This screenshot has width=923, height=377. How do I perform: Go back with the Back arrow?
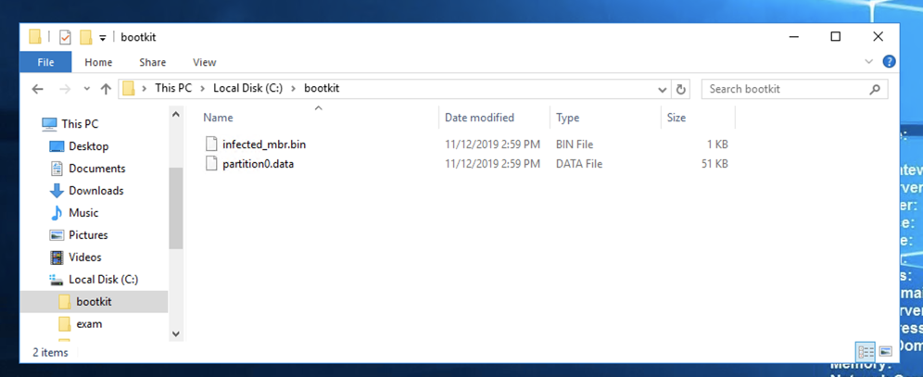[38, 90]
